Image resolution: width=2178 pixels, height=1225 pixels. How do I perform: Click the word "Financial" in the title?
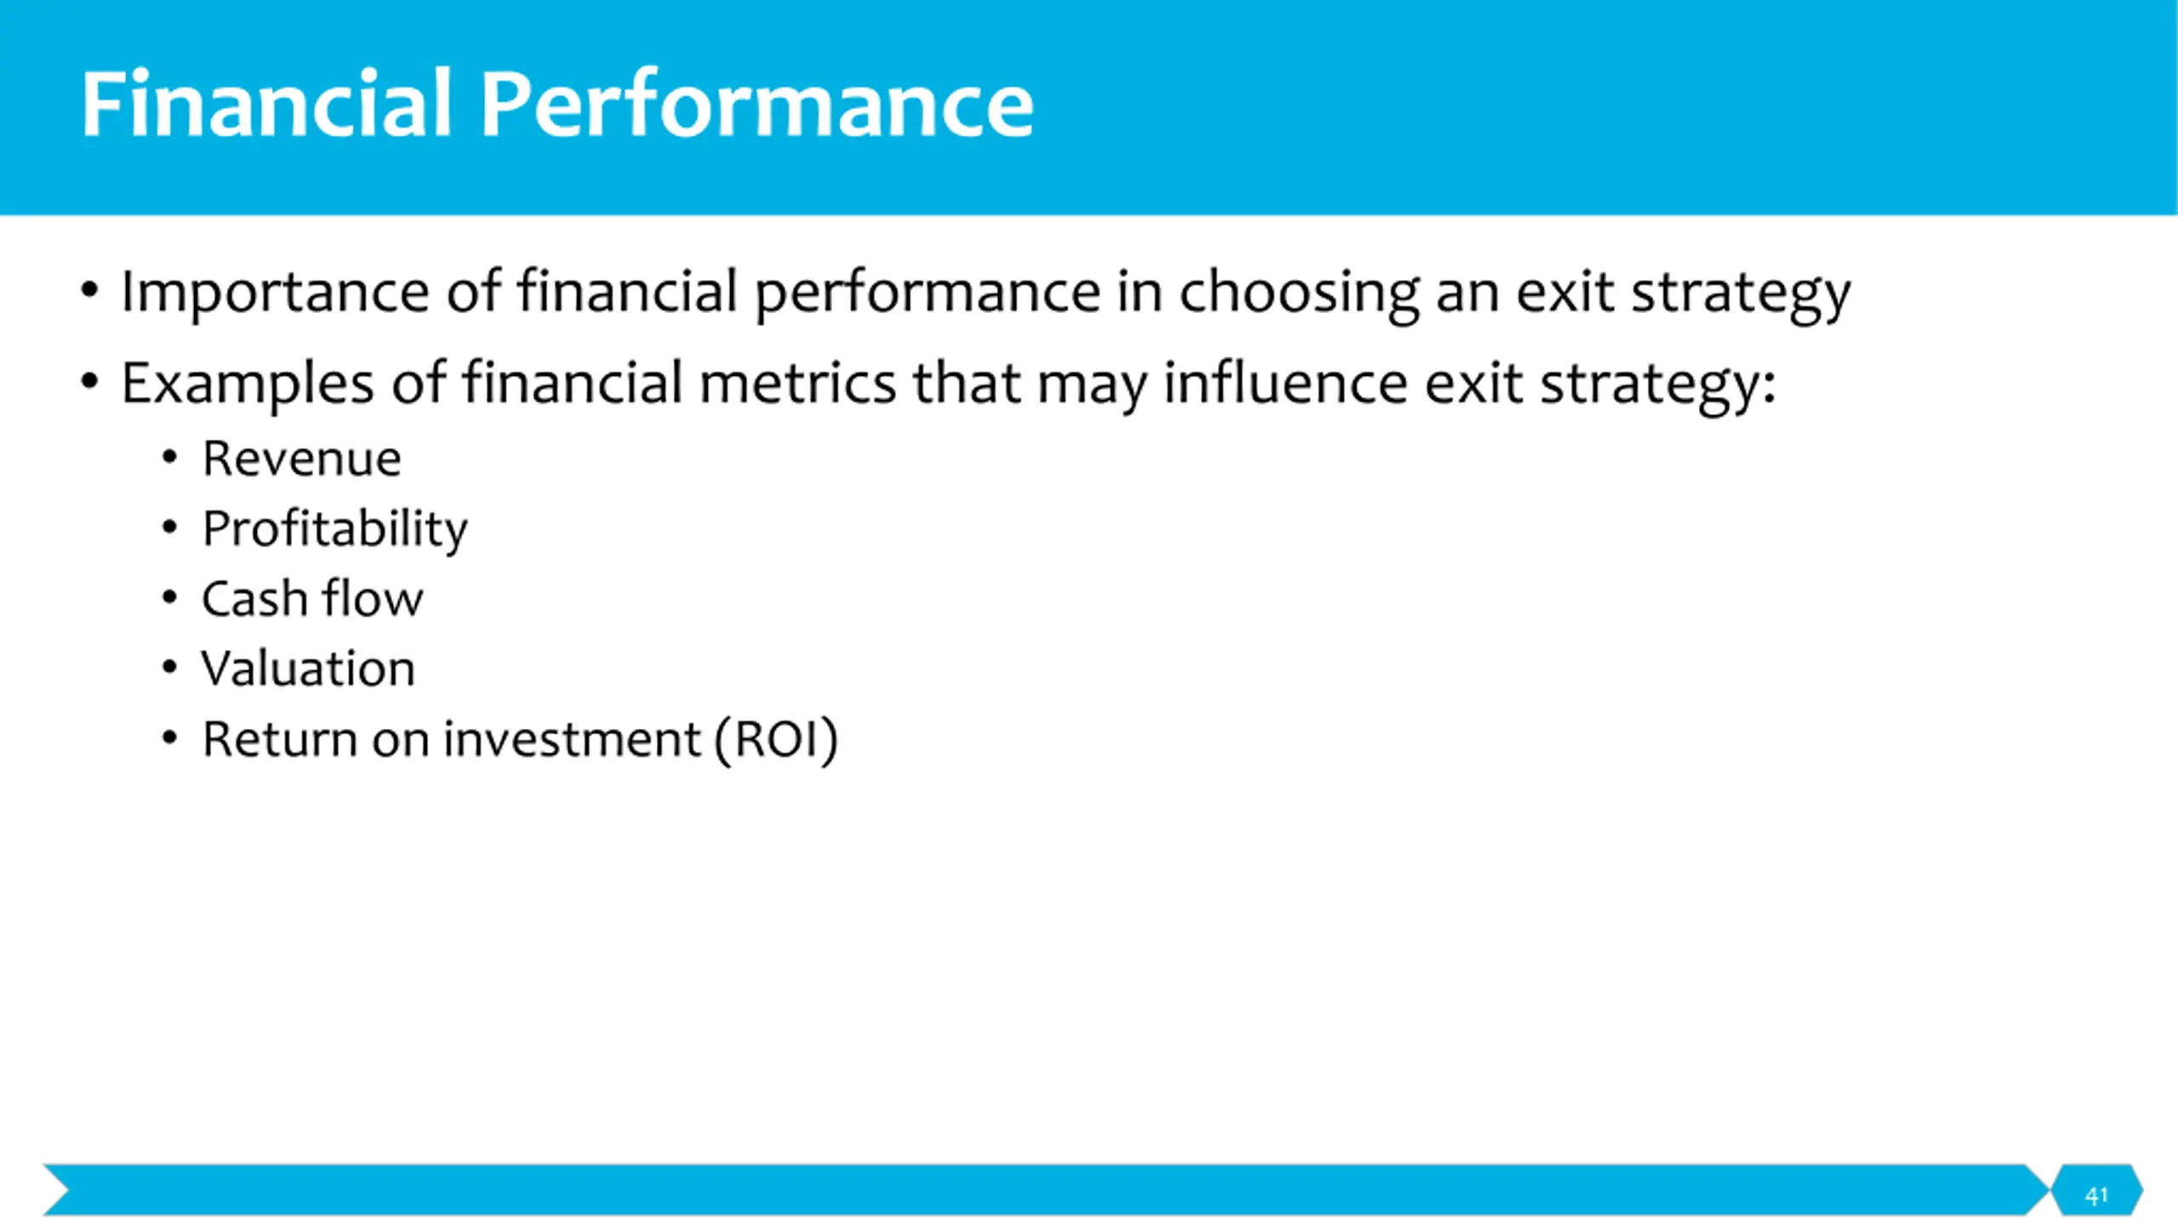point(265,104)
